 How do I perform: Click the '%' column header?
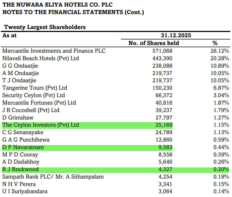215,43
